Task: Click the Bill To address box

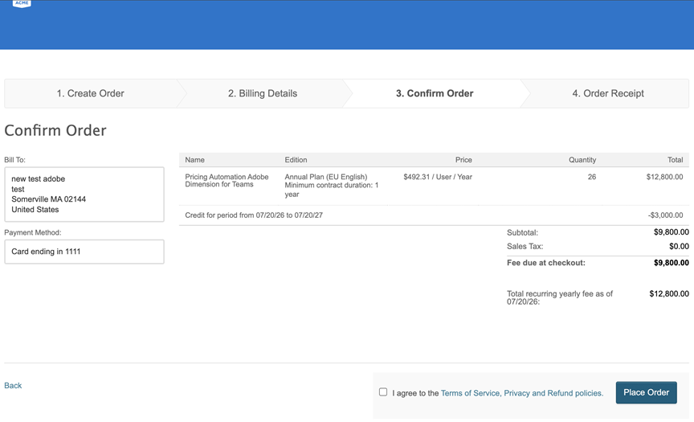Action: 84,195
